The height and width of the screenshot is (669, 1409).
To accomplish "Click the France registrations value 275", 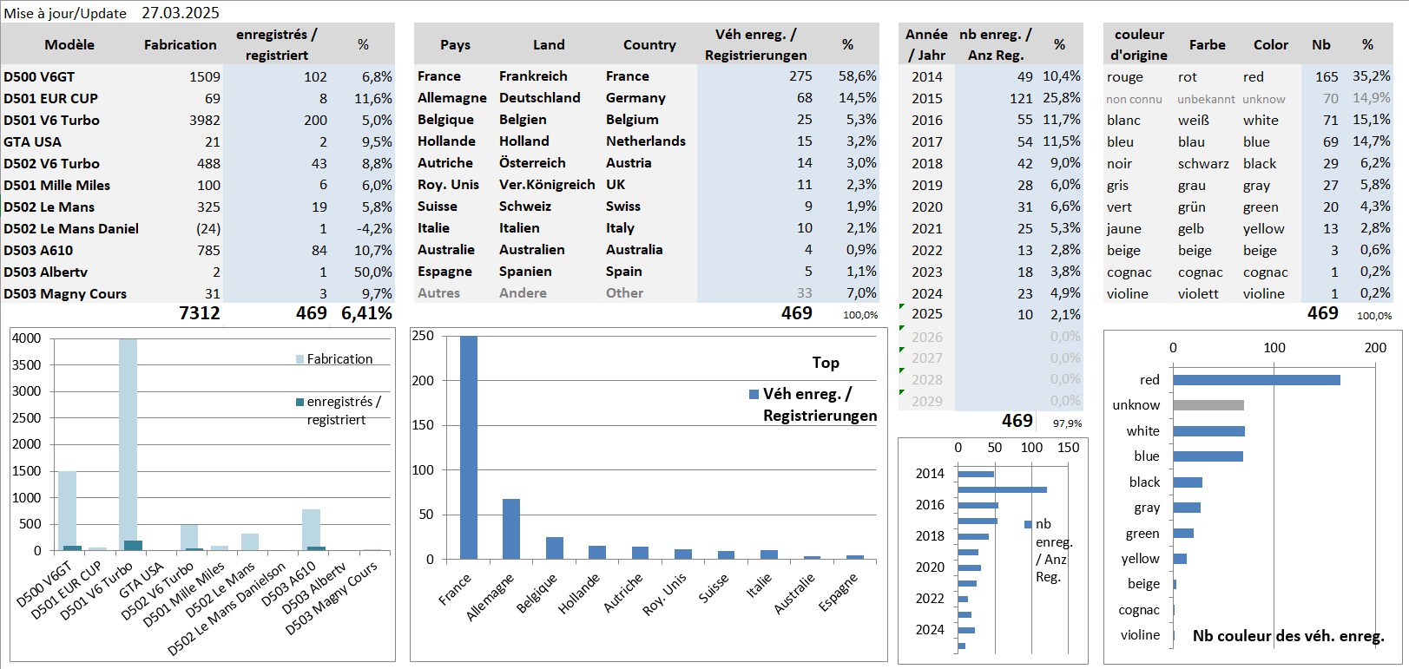I will tap(800, 76).
